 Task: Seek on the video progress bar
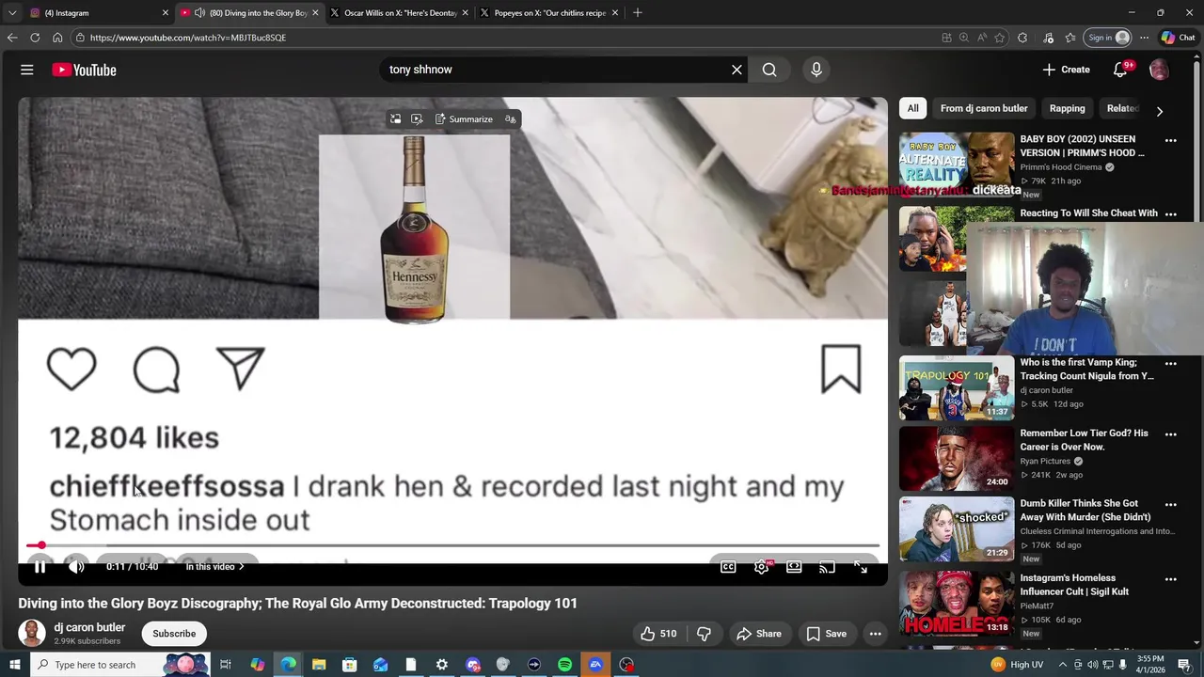pos(452,545)
